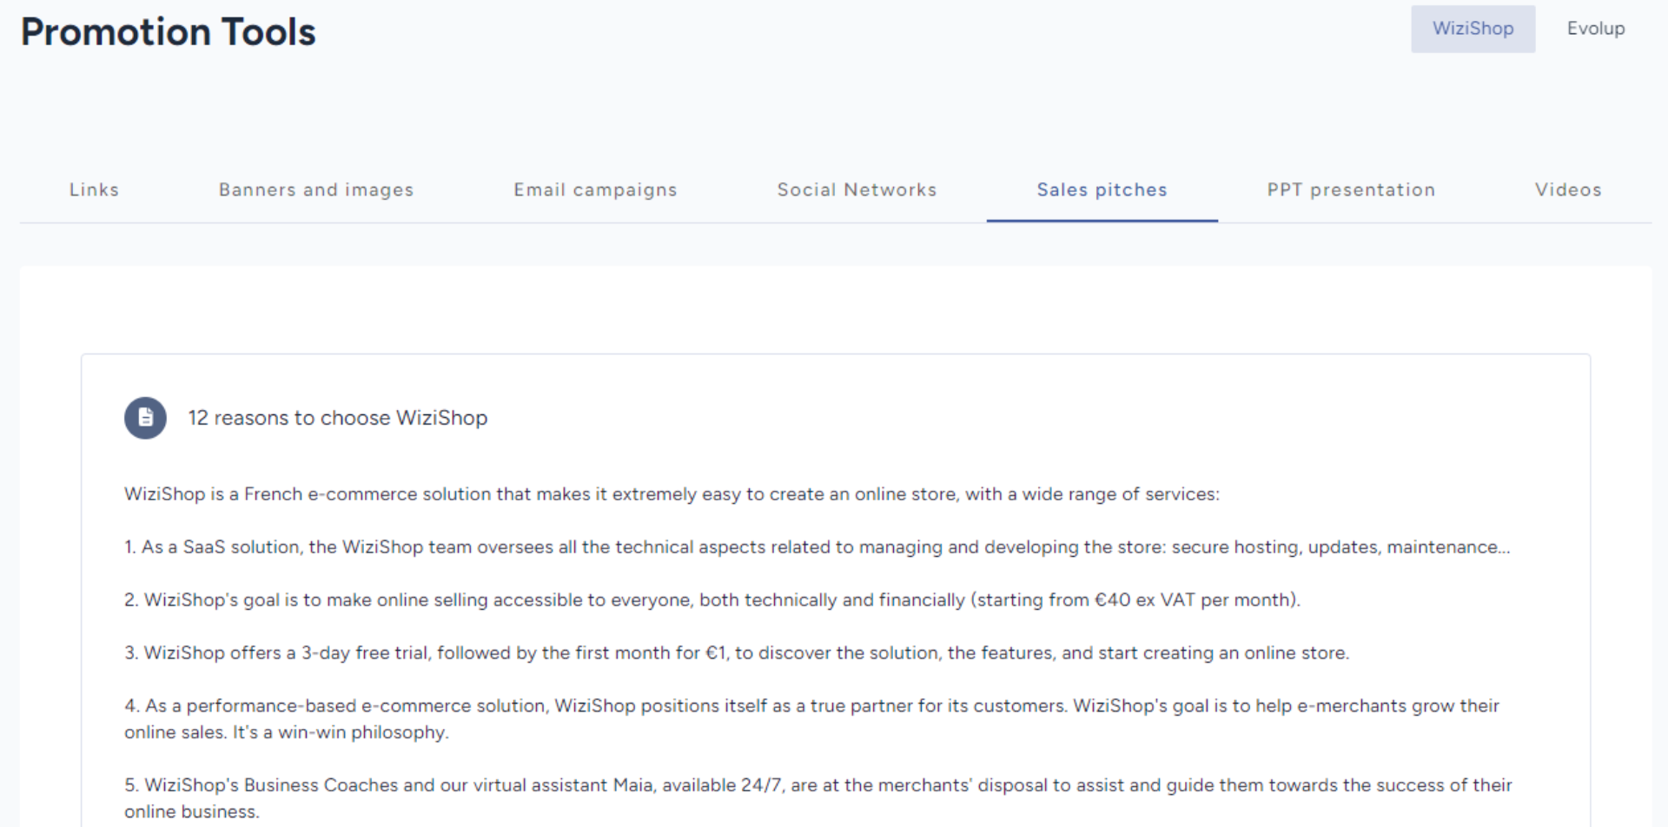Click point 1 about SaaS solution
1668x827 pixels.
pyautogui.click(x=817, y=547)
